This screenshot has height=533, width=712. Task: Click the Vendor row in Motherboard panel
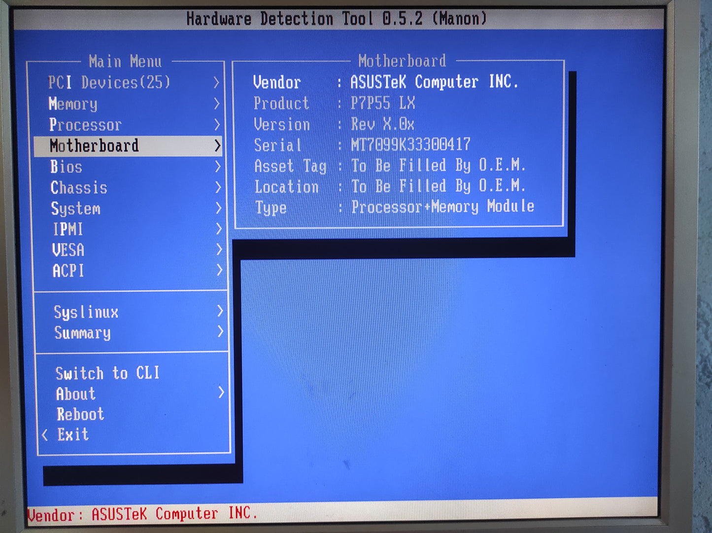point(385,82)
